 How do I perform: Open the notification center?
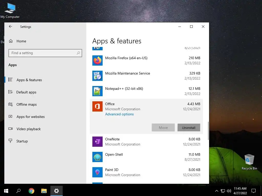[254, 191]
